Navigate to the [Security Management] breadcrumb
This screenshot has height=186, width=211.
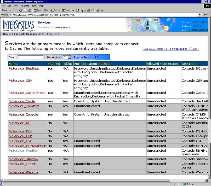[28, 34]
